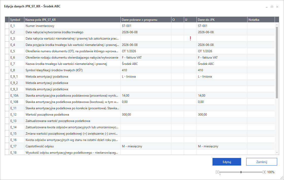Click the Notatka column header
The width and height of the screenshot is (284, 180).
coord(261,20)
